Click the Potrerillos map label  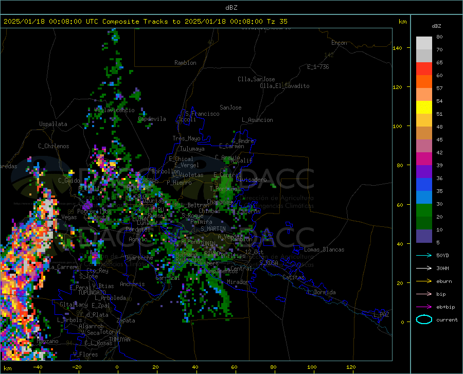tap(94, 211)
